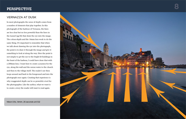
Task: Click the line 'photograph once again. Creating that experience'
Action: 29,77
